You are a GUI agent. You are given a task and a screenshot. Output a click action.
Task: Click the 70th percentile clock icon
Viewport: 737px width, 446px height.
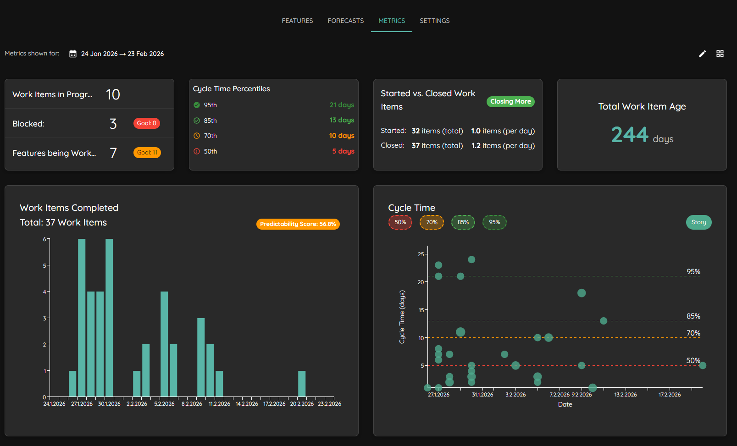197,136
